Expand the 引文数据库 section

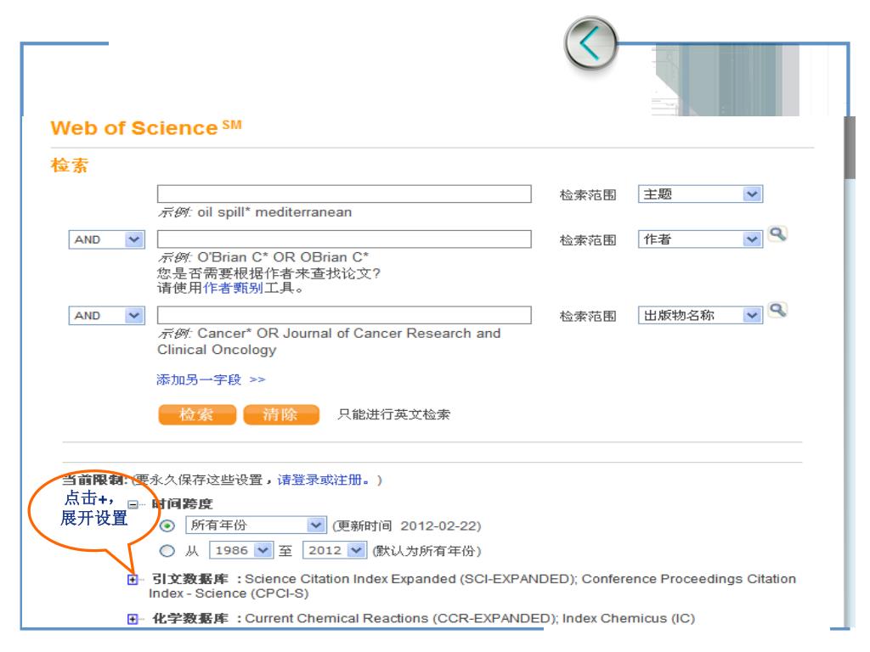pyautogui.click(x=133, y=579)
